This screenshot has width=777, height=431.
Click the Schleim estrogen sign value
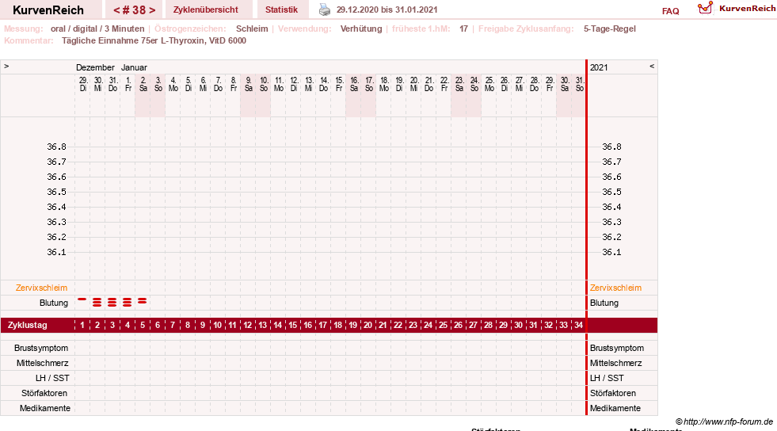252,29
